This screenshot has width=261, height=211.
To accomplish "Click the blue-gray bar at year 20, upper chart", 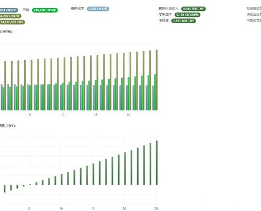I will coord(127,98).
